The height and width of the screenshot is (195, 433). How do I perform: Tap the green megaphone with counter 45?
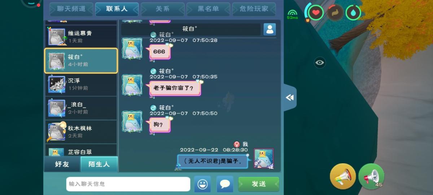coord(371,176)
